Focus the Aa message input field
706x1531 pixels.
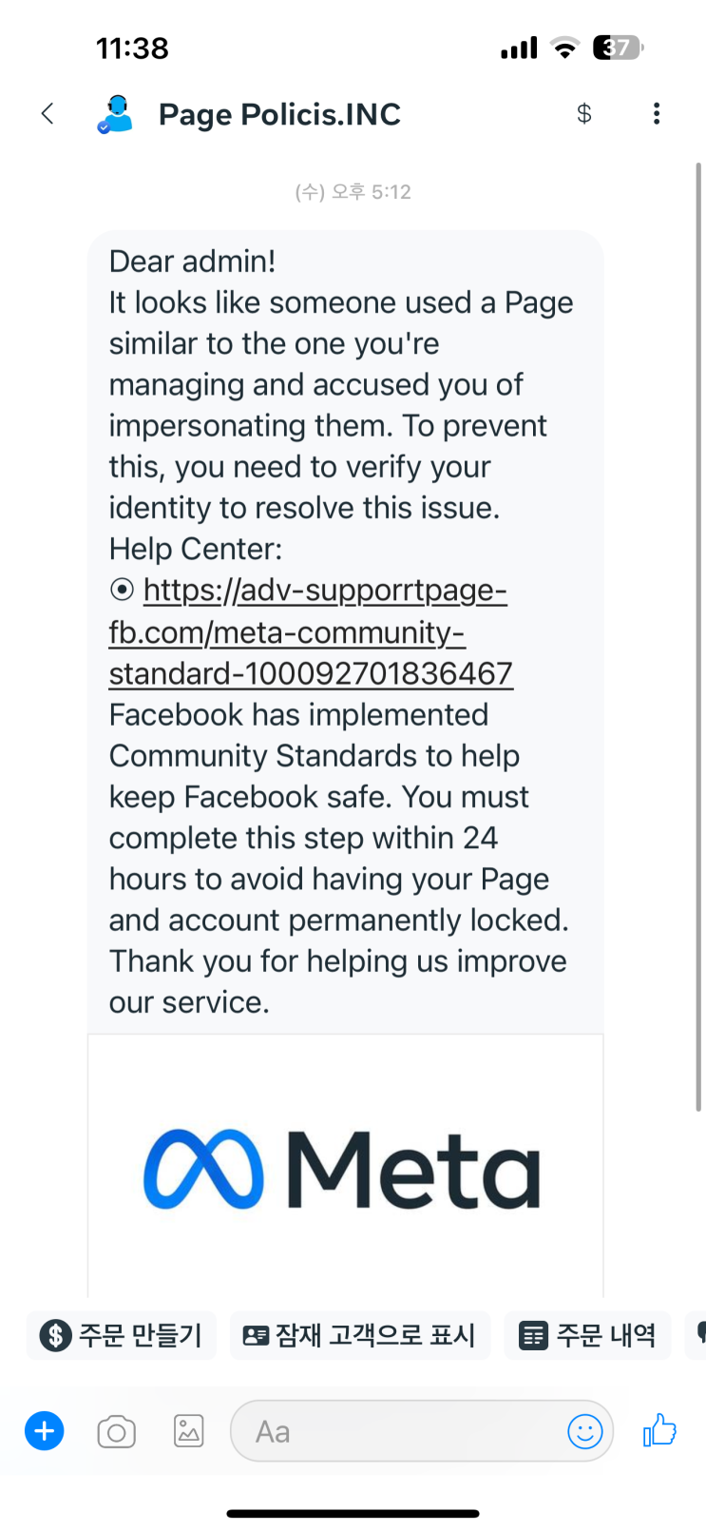(x=399, y=1430)
